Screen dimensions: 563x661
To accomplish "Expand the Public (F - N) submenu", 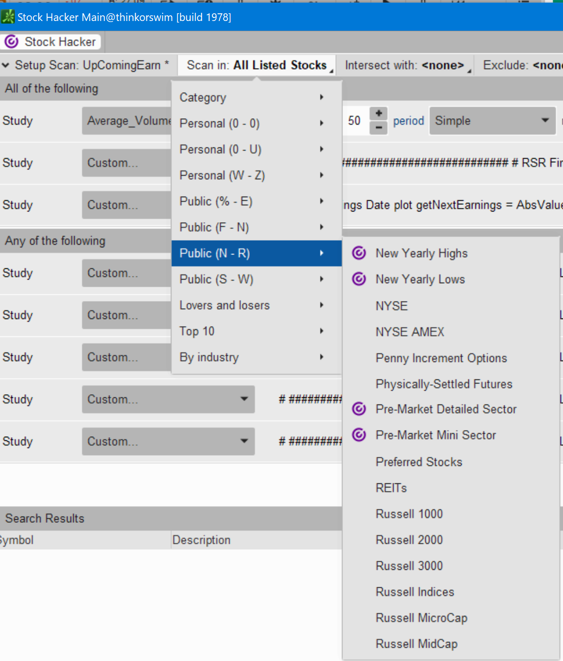I will [x=256, y=227].
